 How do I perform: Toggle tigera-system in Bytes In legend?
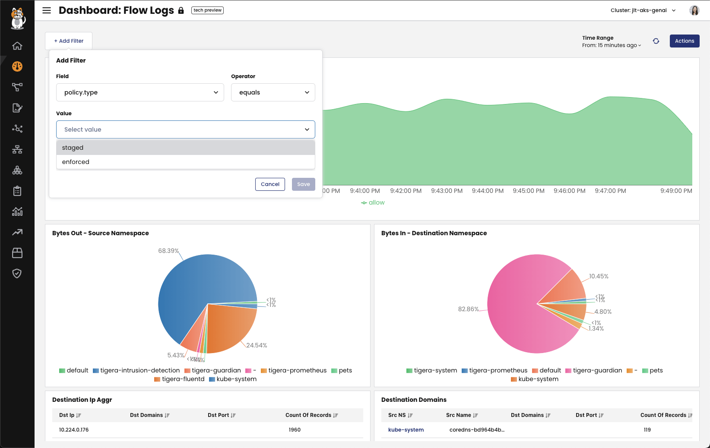click(x=432, y=370)
